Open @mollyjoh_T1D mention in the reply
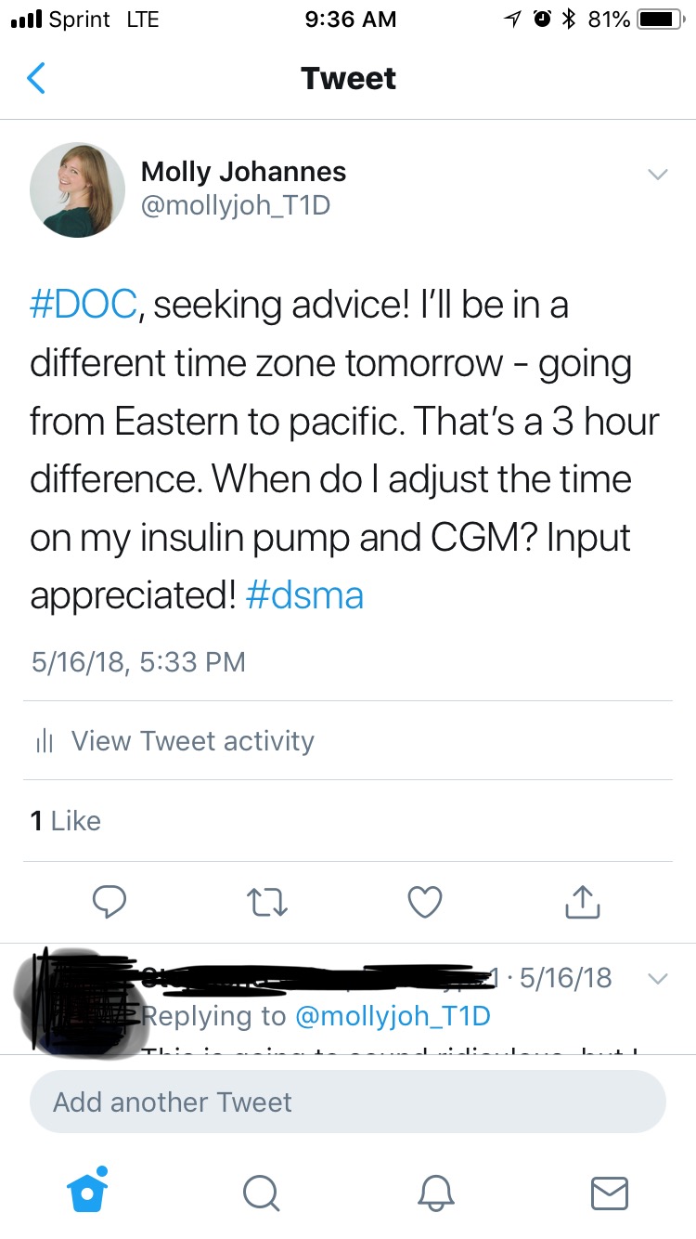 392,1016
